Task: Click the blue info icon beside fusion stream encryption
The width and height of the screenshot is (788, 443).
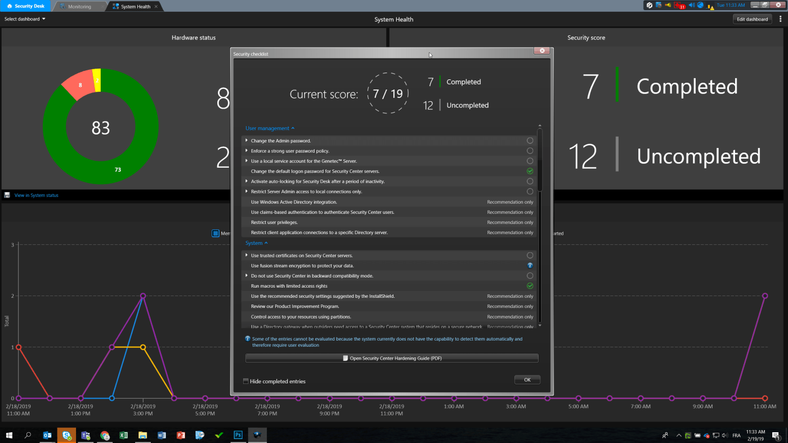Action: pos(530,266)
